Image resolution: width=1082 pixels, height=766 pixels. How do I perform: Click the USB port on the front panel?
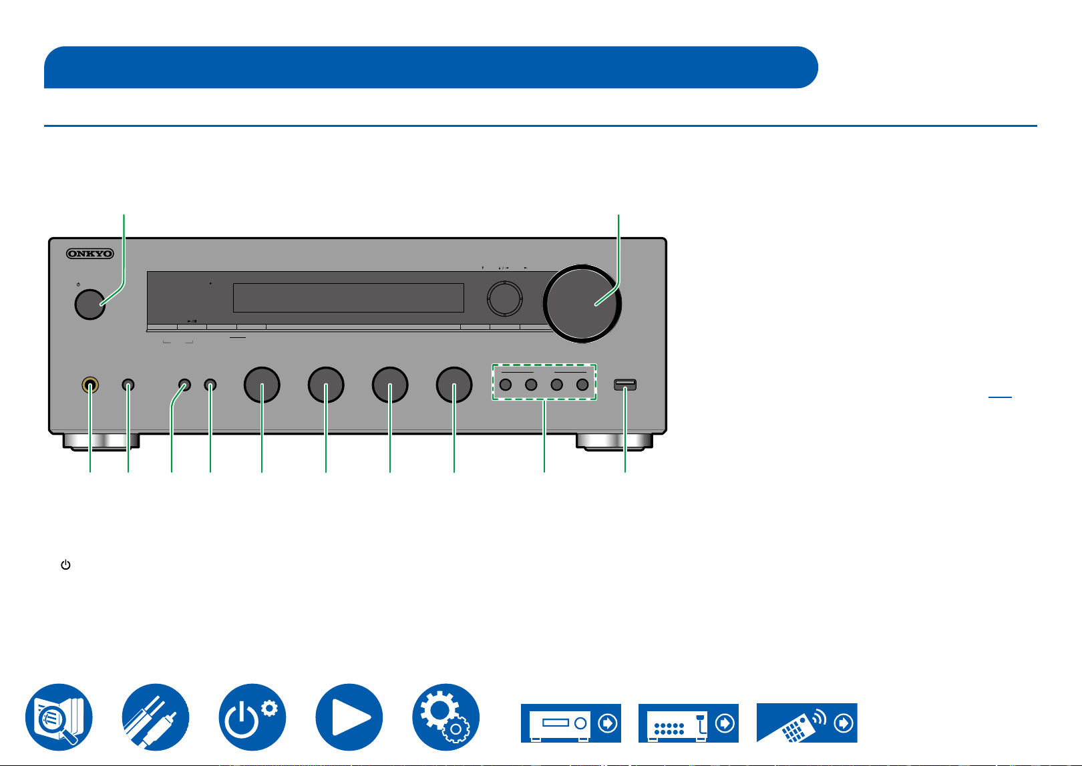coord(625,385)
